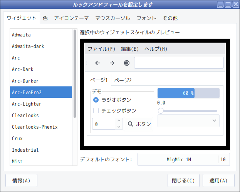Open the MigMix 1M font chooser
The height and width of the screenshot is (192, 240).
(184, 159)
